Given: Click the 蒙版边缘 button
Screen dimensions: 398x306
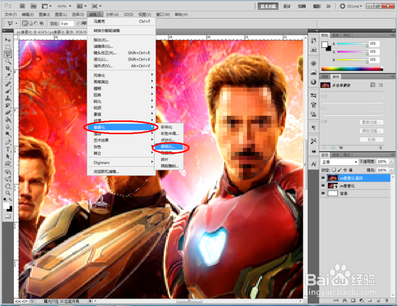Looking at the screenshot, I should (371, 122).
